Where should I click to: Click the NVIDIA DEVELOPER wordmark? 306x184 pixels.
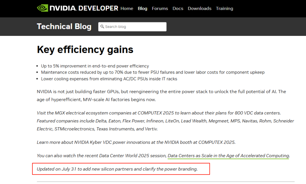84,8
